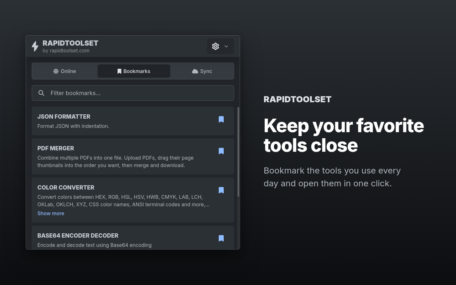
Task: Click 'Format JSON with indentation.' description
Action: [x=73, y=126]
